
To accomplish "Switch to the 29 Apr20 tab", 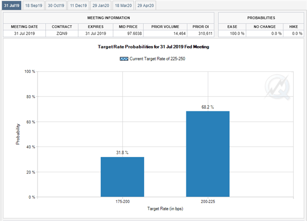I will [x=146, y=5].
